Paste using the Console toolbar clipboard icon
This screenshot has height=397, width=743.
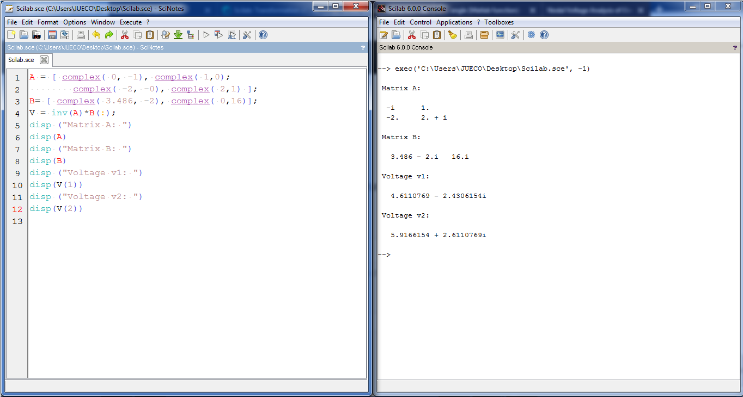pyautogui.click(x=437, y=35)
